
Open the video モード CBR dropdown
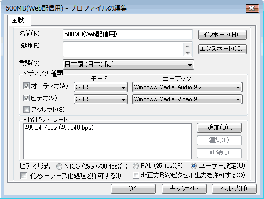[101, 99]
